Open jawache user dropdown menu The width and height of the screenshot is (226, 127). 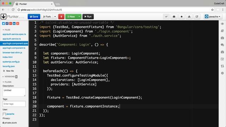pos(213,17)
